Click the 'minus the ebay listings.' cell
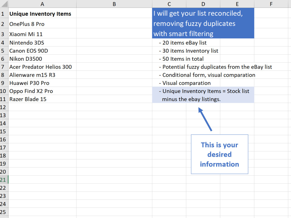 (x=203, y=99)
